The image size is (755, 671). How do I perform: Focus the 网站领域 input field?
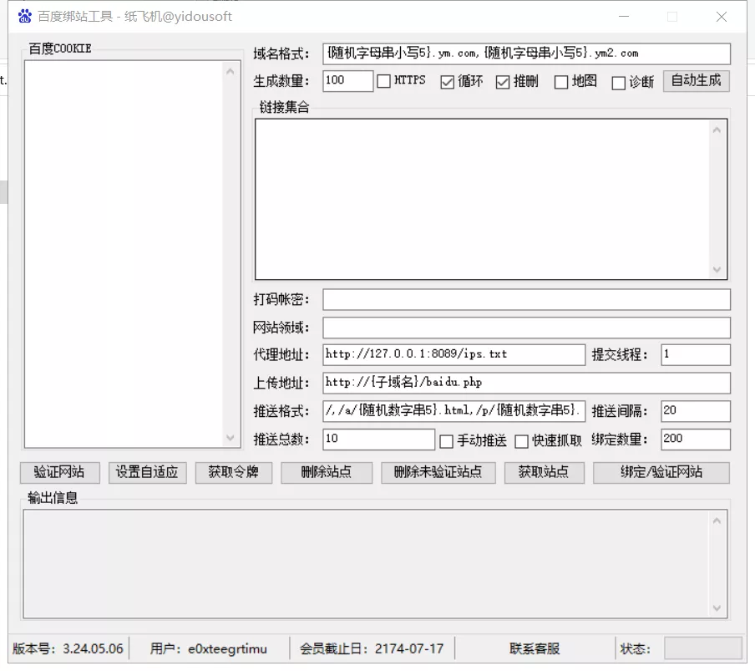tap(526, 328)
